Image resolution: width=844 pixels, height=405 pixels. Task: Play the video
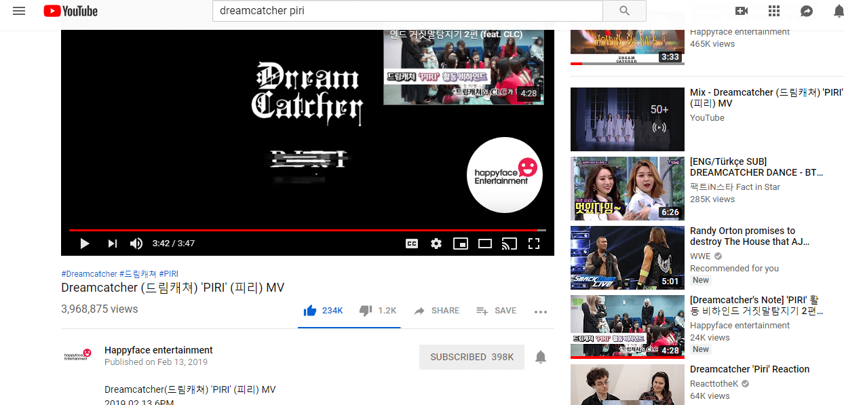pos(85,244)
